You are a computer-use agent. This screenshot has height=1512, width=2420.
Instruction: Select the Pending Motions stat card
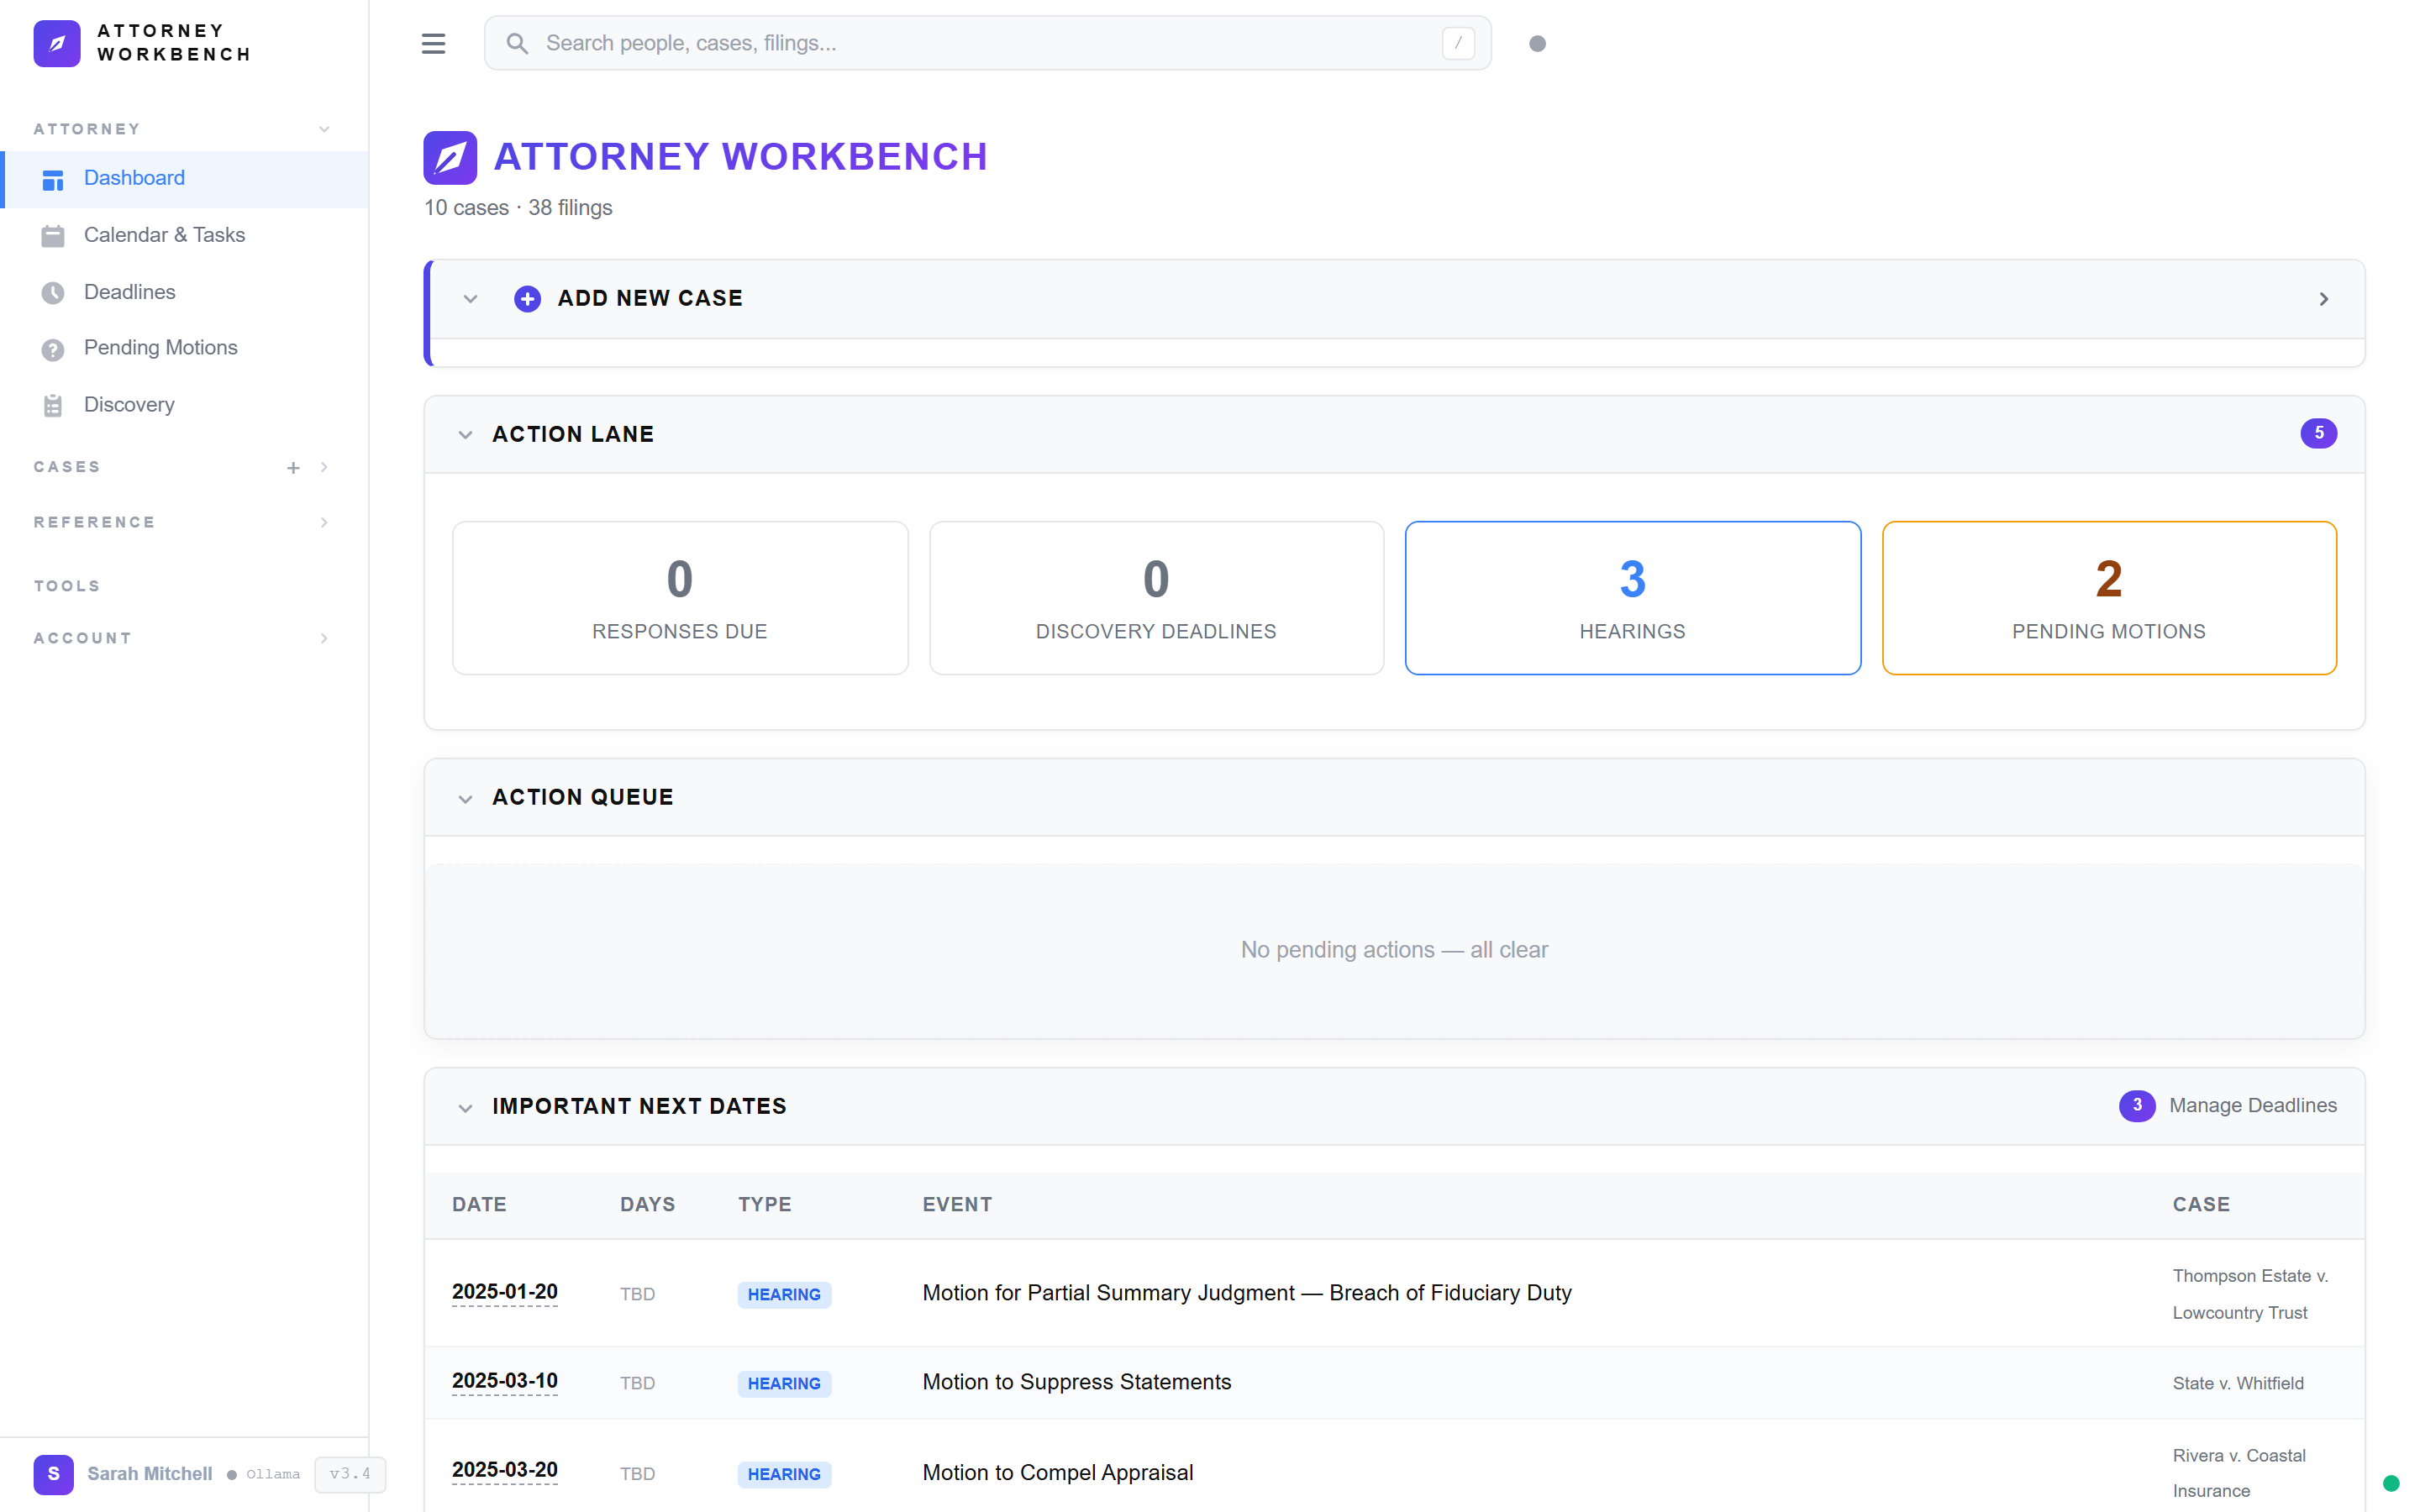(2108, 597)
